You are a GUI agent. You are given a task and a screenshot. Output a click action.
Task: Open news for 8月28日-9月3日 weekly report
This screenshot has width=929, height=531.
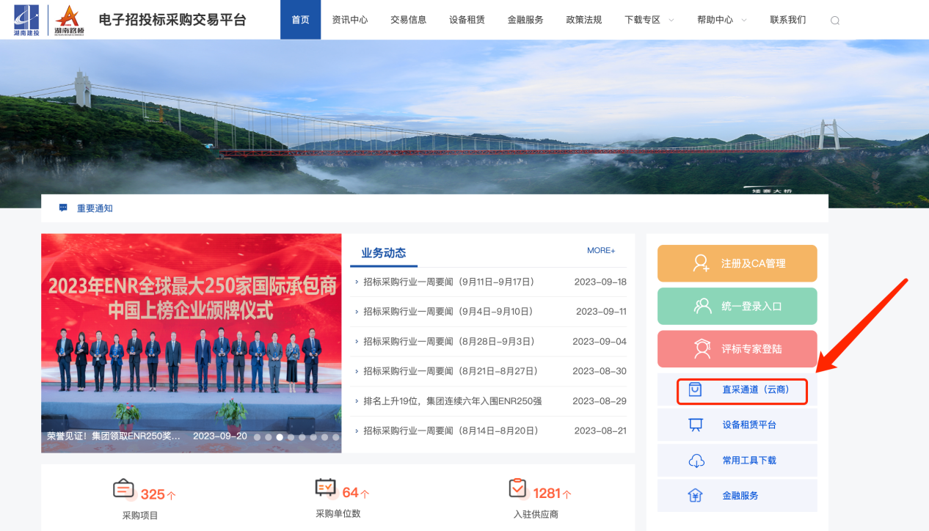coord(449,342)
